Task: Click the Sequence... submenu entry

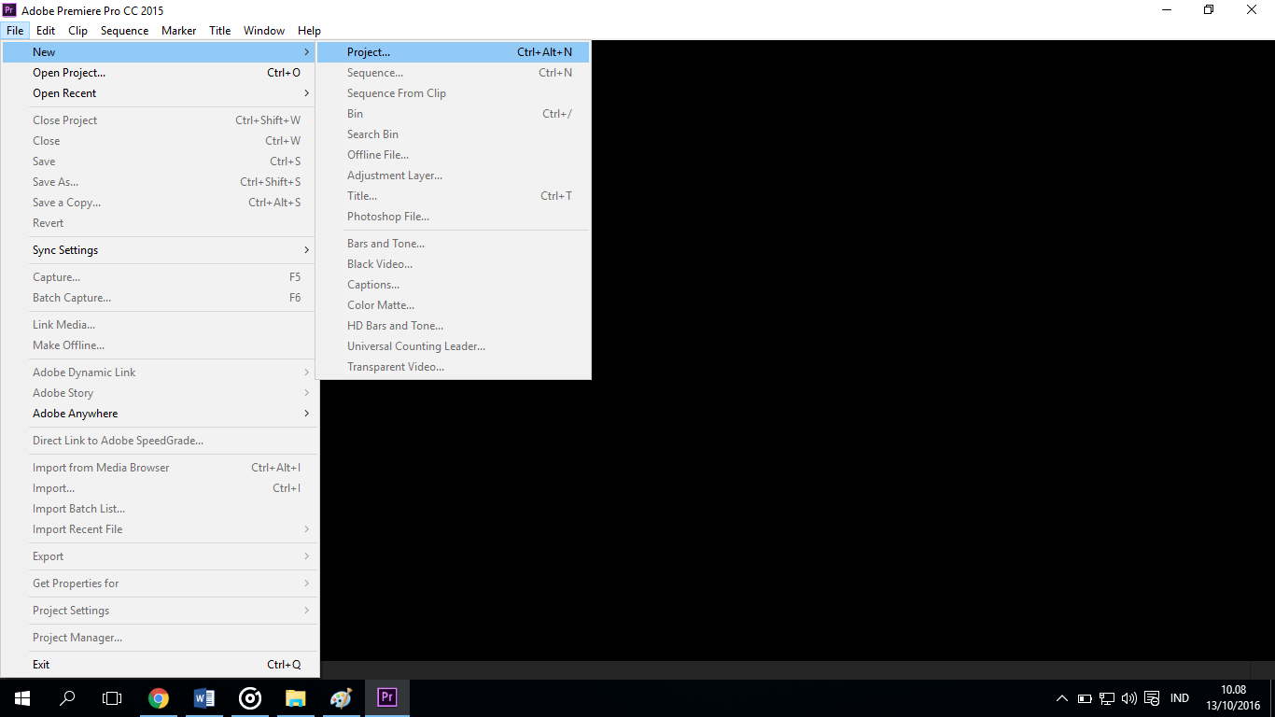Action: (454, 73)
